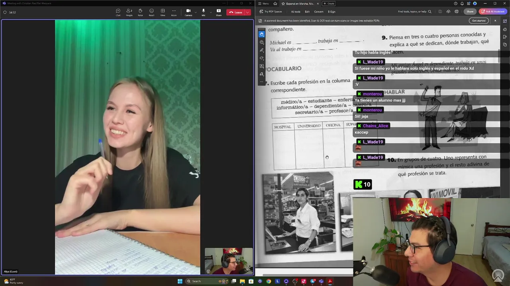Open the All tools panel
The image size is (510, 286).
click(296, 12)
